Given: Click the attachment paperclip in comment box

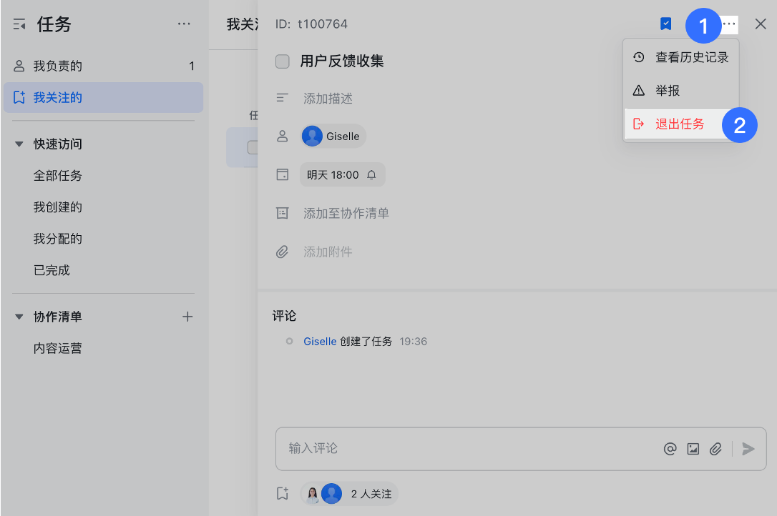Looking at the screenshot, I should (715, 449).
